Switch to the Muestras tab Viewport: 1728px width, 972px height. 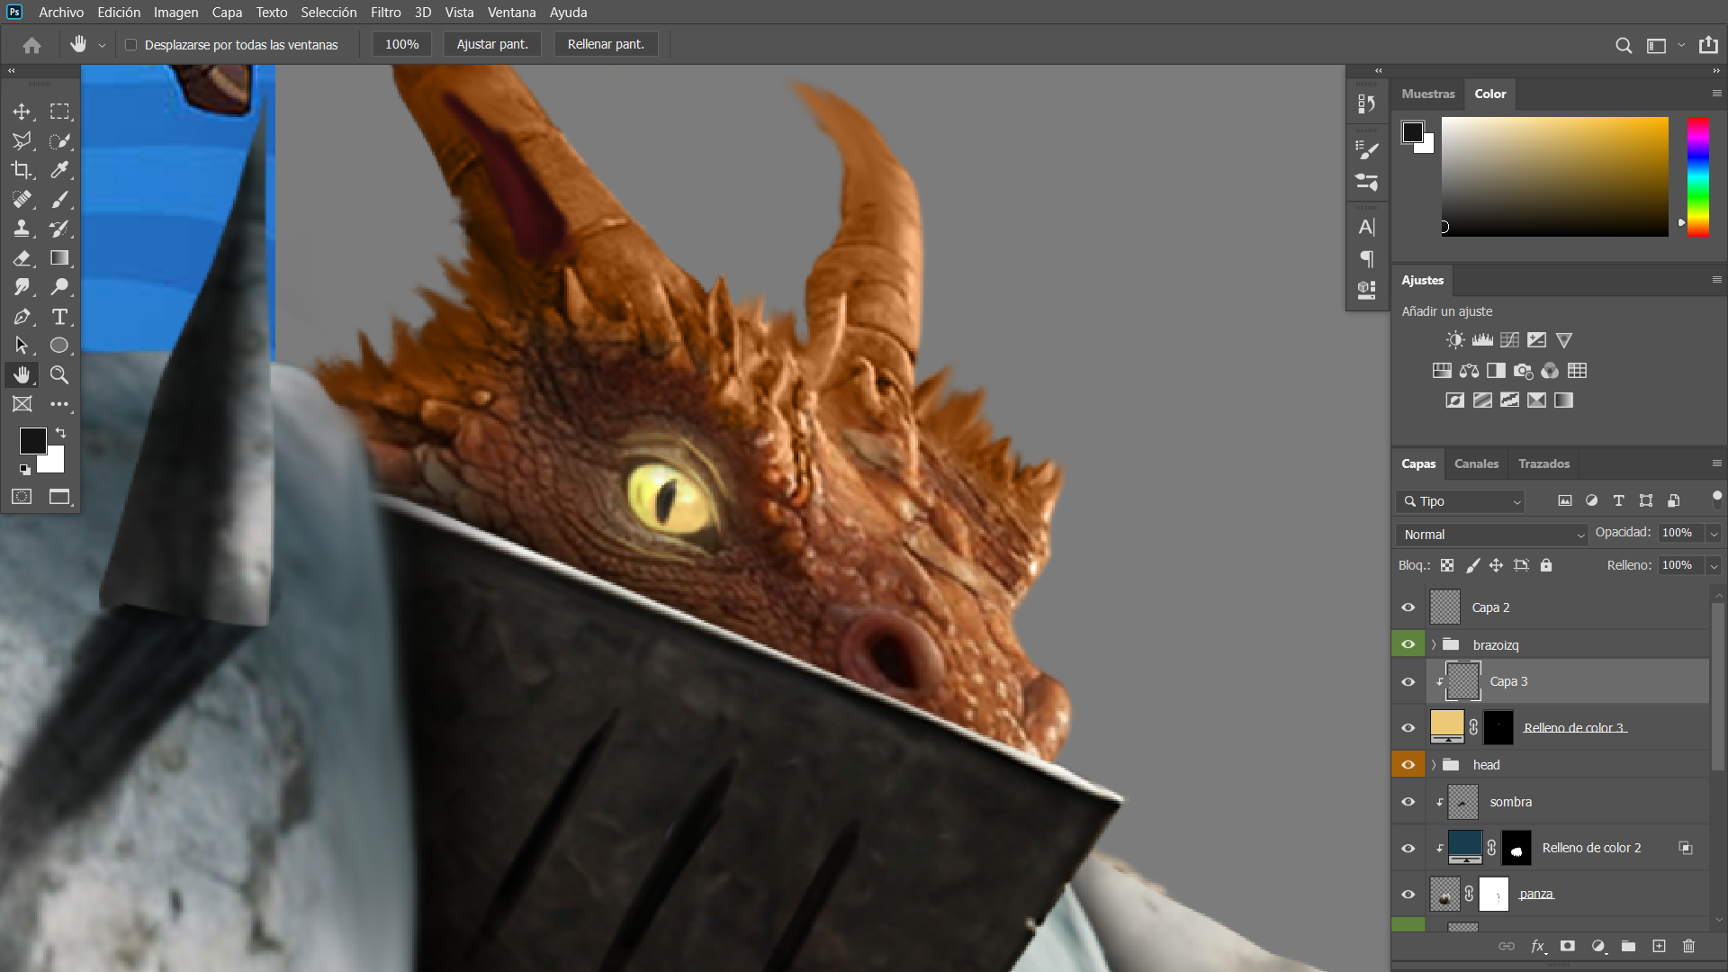[1428, 94]
